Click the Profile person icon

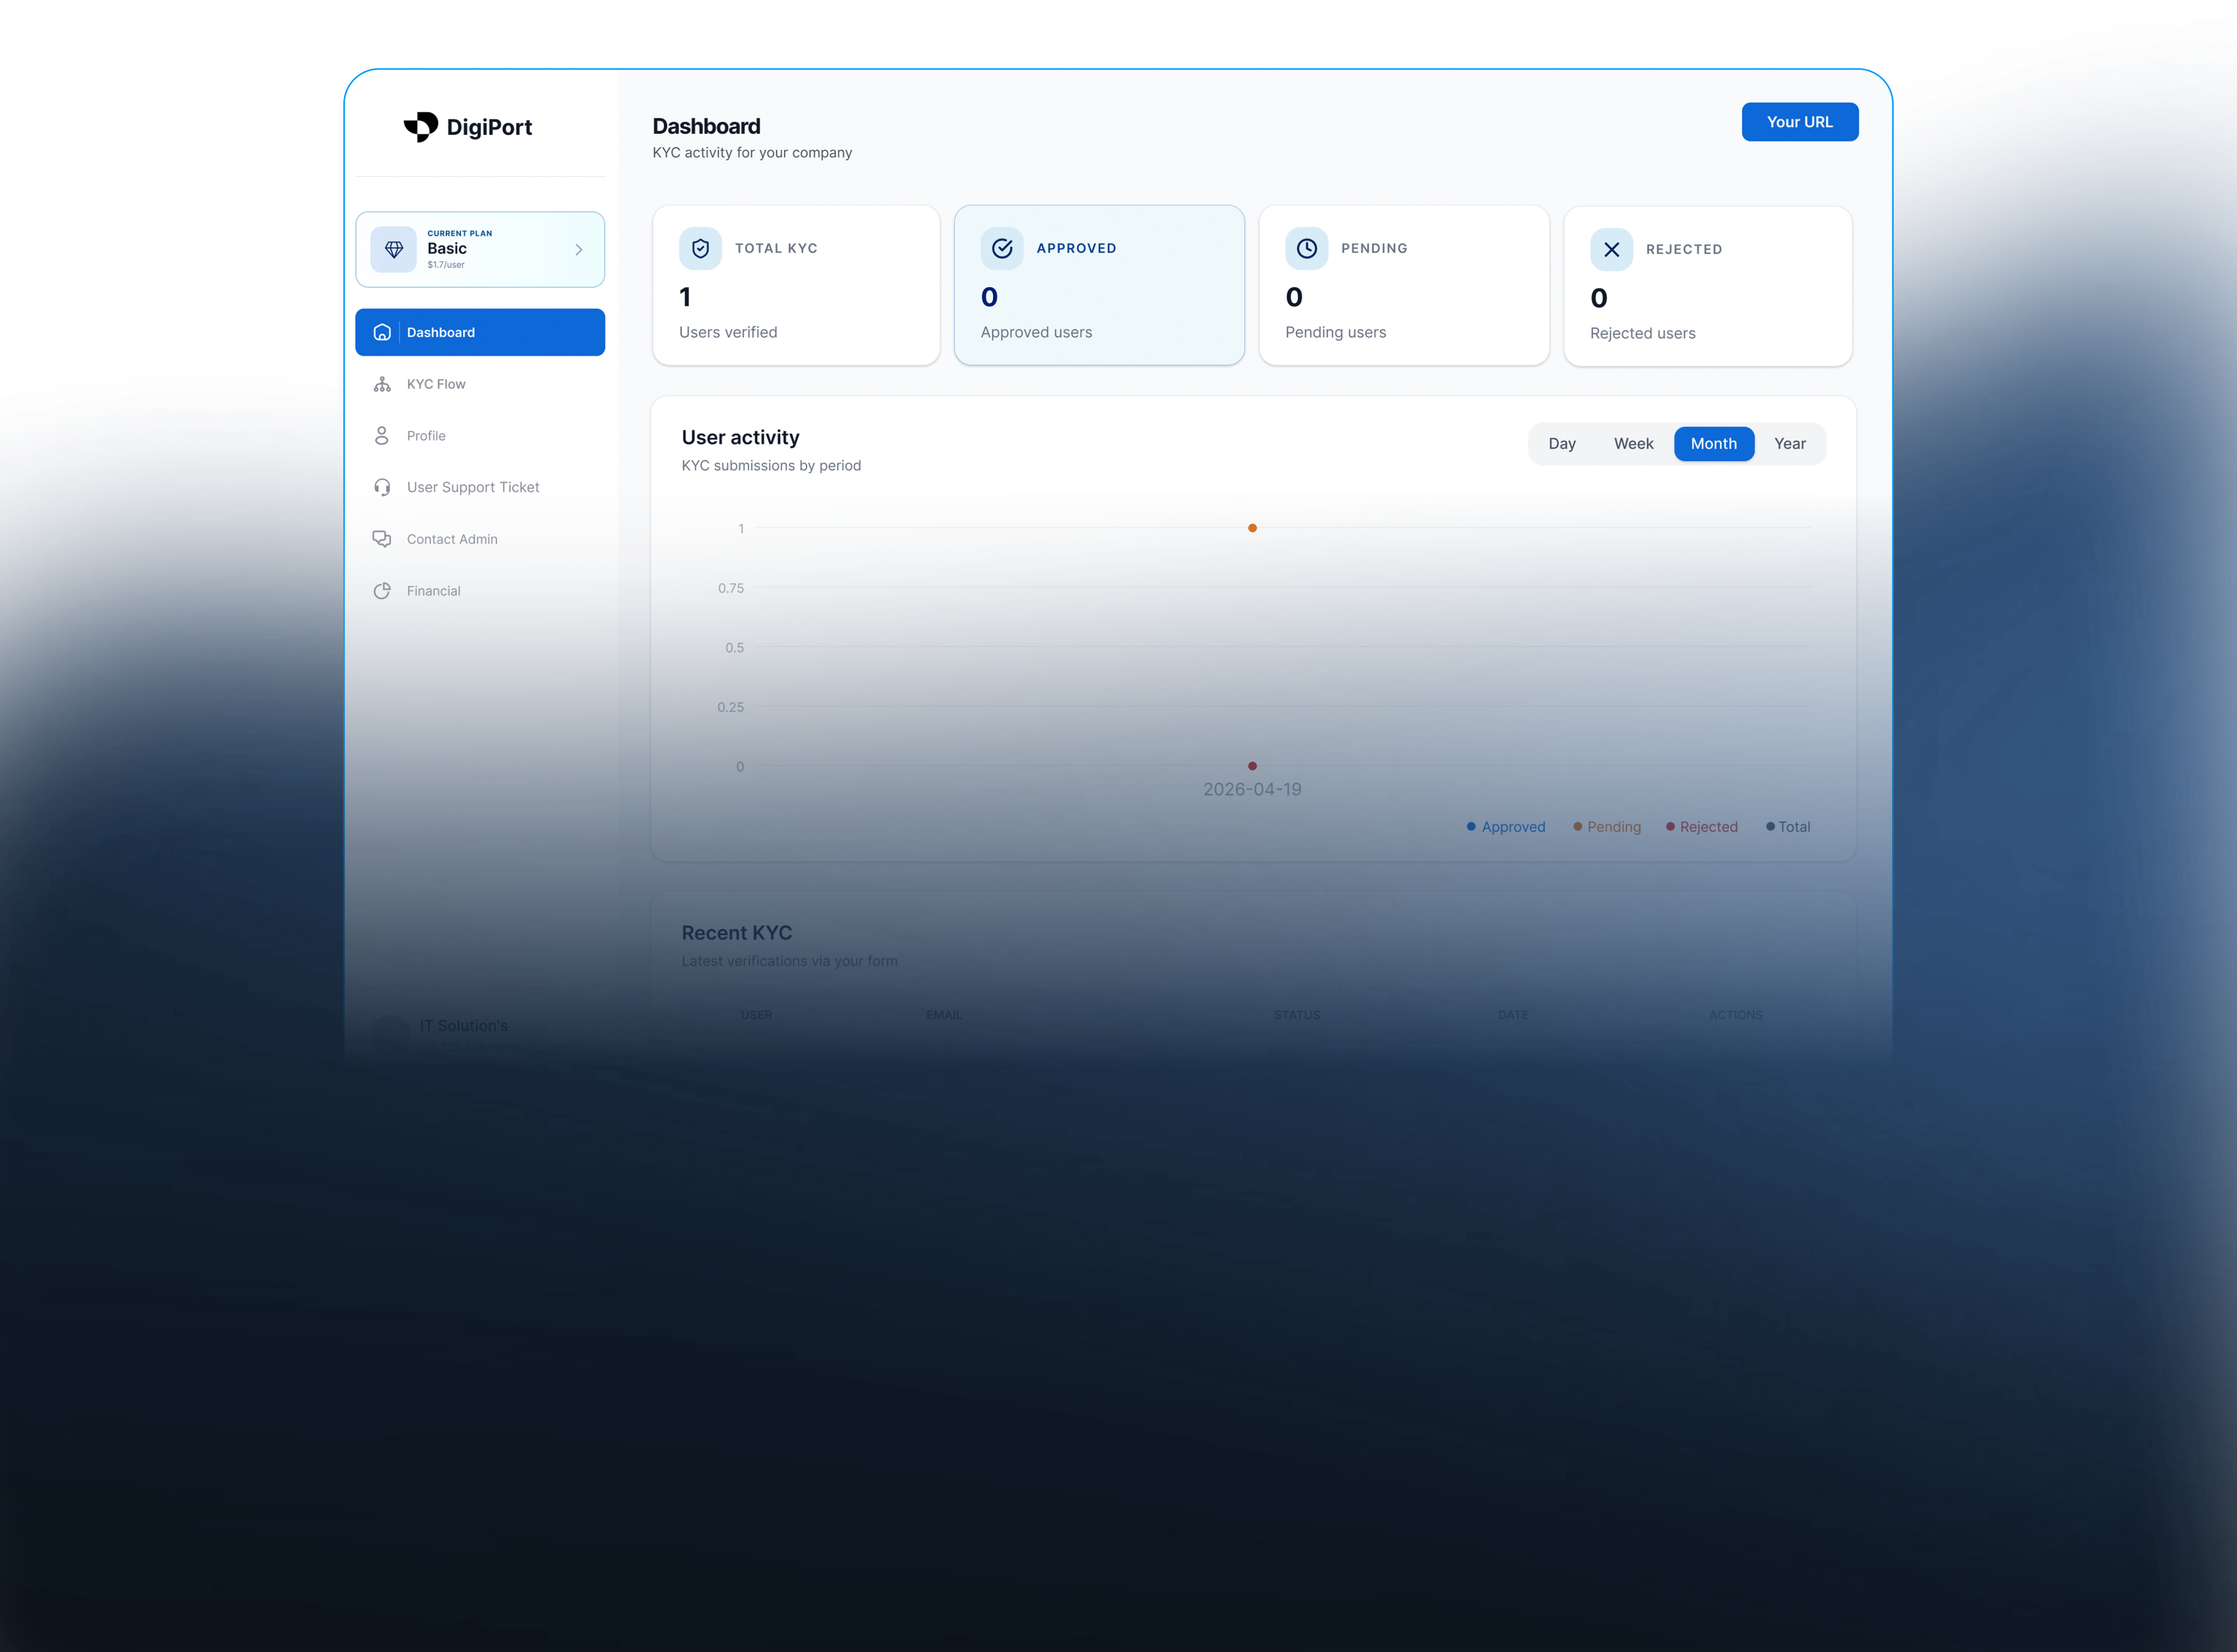(382, 436)
